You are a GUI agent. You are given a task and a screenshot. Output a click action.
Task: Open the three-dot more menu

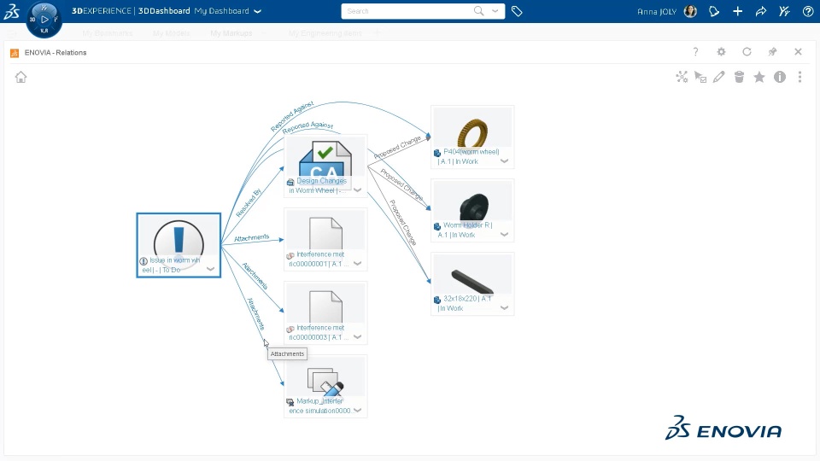coord(799,78)
